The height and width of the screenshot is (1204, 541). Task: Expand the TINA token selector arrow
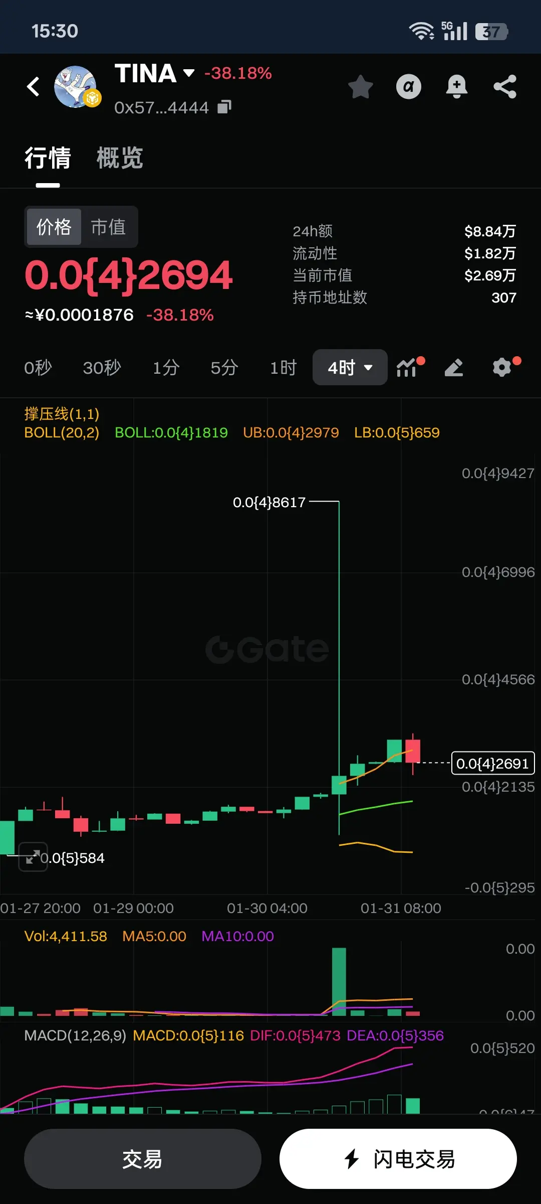[188, 73]
